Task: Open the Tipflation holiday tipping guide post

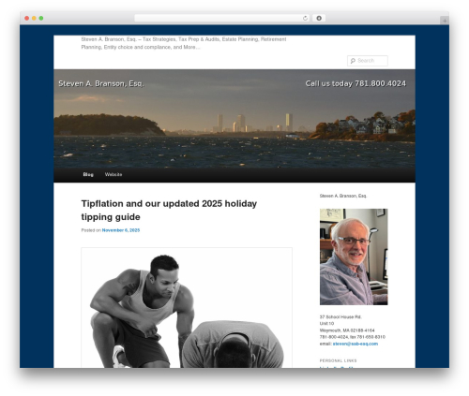Action: coord(169,210)
